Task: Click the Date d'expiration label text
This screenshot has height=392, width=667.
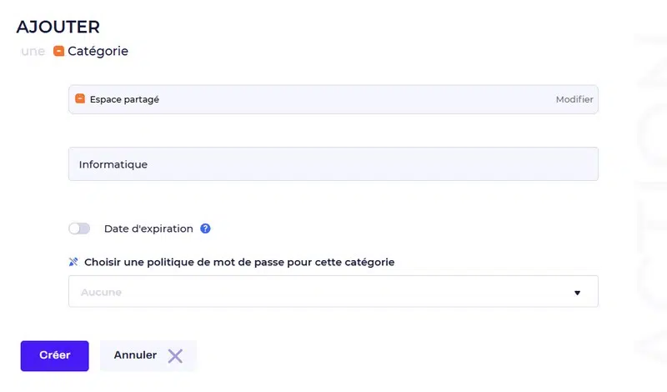Action: 148,229
